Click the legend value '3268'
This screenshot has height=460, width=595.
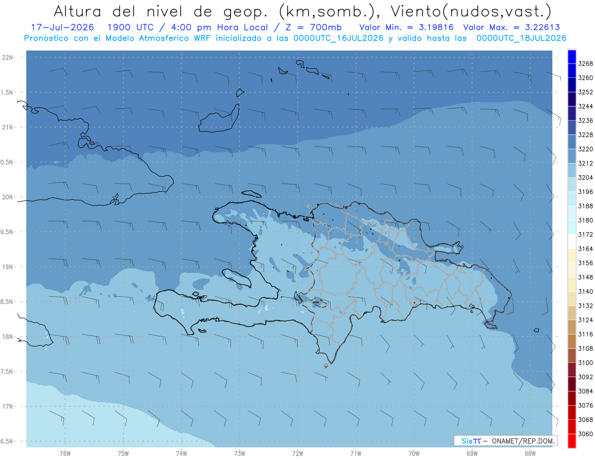pyautogui.click(x=586, y=64)
